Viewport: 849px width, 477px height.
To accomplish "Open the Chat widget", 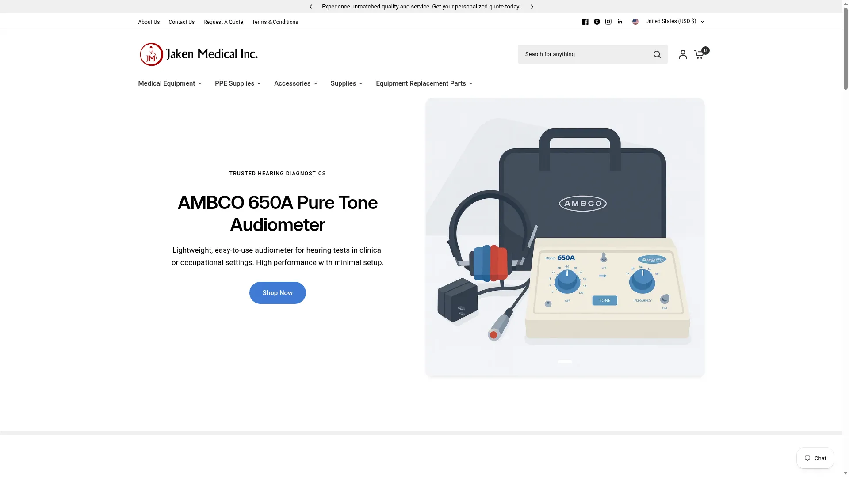I will point(815,458).
